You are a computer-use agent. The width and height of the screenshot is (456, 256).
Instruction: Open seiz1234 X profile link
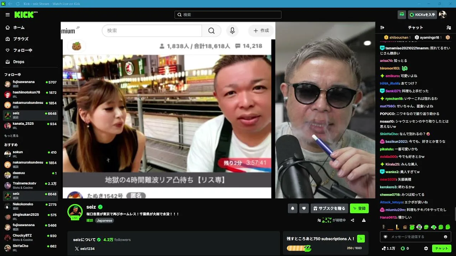pos(84,249)
